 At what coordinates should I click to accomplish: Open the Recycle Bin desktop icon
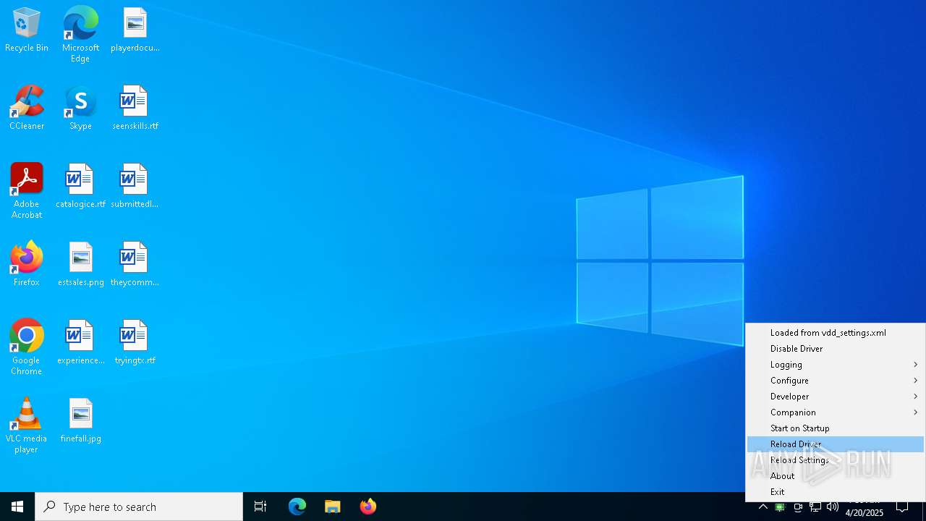(x=27, y=30)
